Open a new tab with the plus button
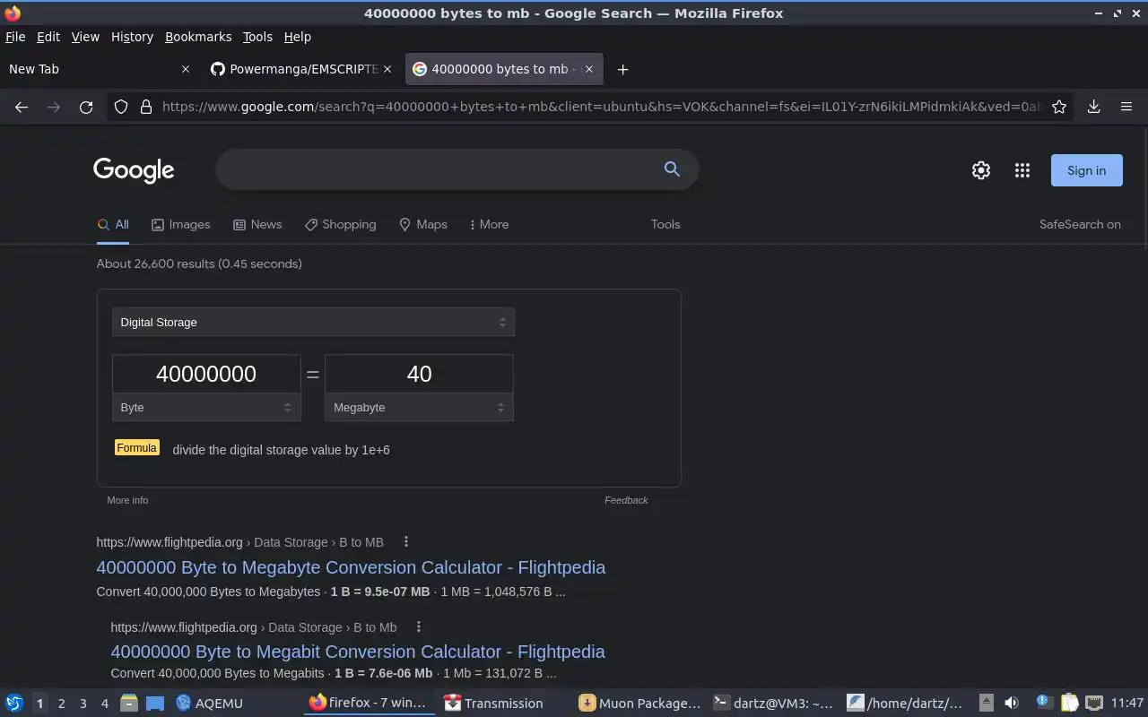This screenshot has width=1148, height=717. tap(622, 69)
